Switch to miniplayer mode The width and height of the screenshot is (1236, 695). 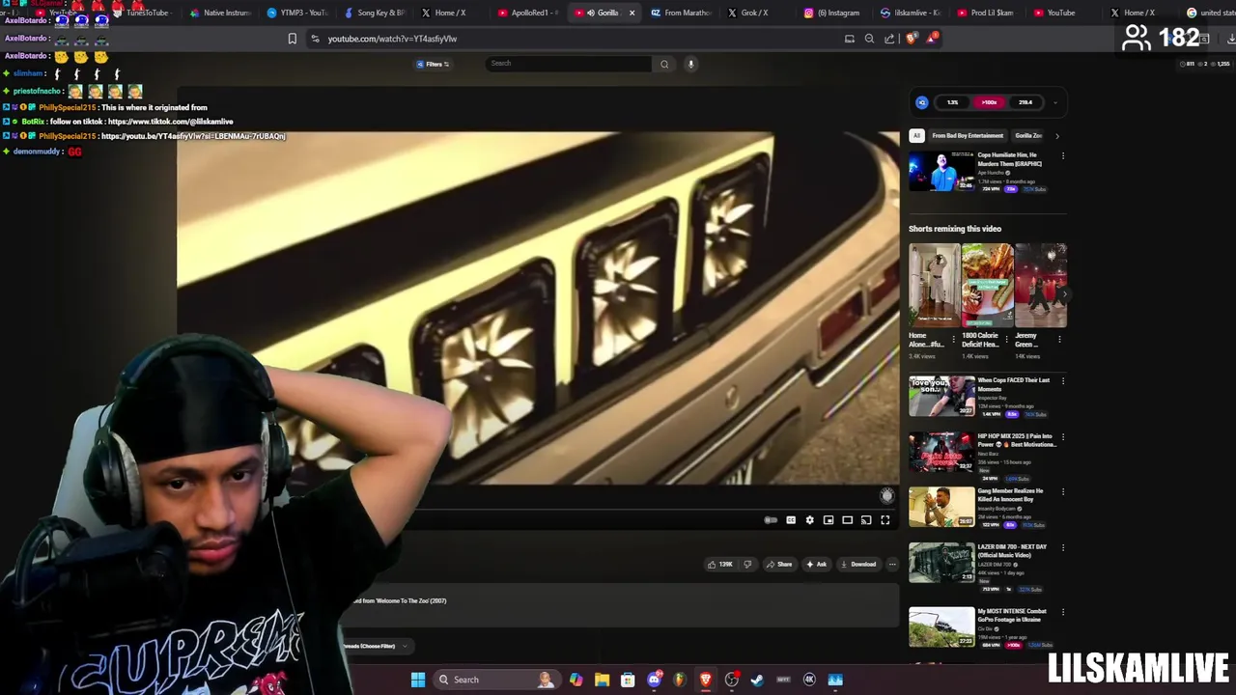[829, 520]
